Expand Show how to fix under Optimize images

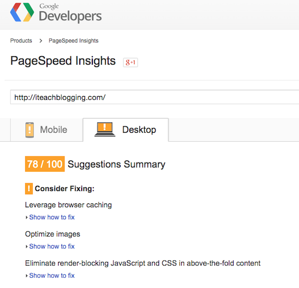pos(51,247)
